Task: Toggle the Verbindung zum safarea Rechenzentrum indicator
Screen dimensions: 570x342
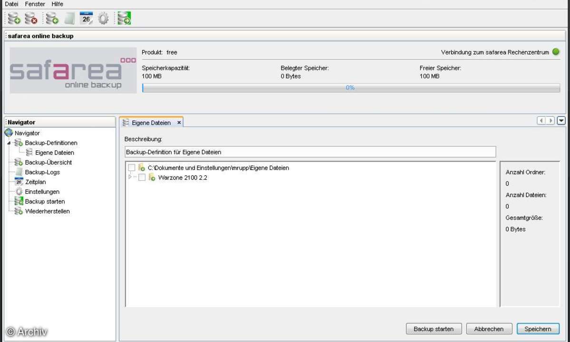Action: [x=556, y=52]
